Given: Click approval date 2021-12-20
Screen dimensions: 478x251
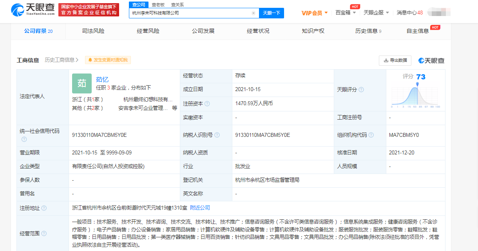Looking at the screenshot, I should click(402, 152).
